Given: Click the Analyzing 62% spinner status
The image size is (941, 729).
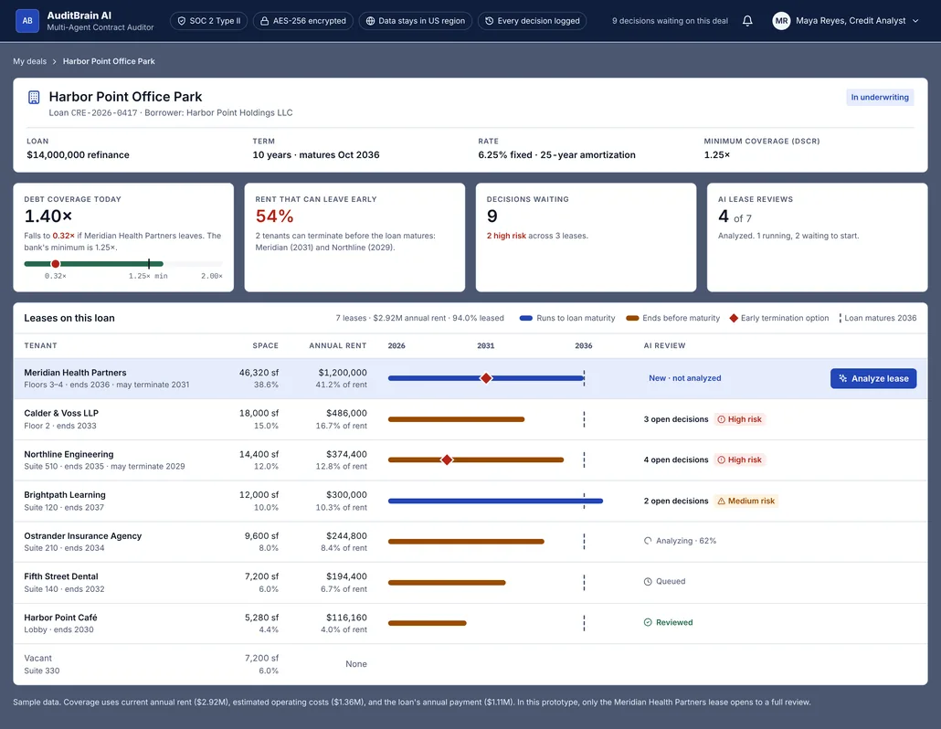Looking at the screenshot, I should point(680,541).
